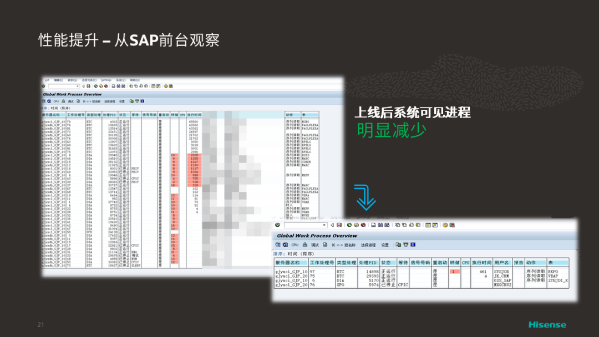Click First Page icon in lower-right SAP window
Viewport: 599px width, 337px height.
click(398, 225)
